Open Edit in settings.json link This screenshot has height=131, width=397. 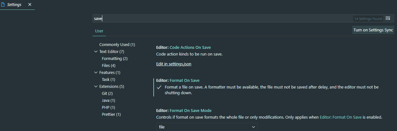pyautogui.click(x=174, y=64)
